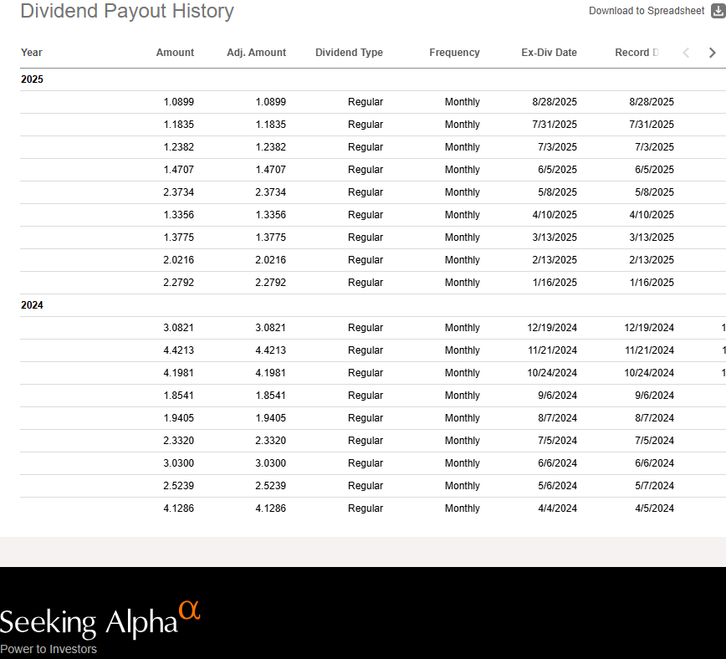Click the Monthly frequency cell for 4.1286 payout
Screen dimensions: 726x659
[462, 508]
